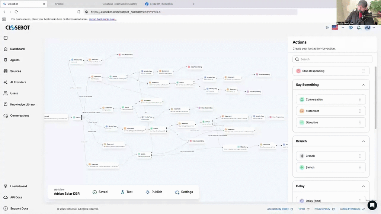Screen dimensions: 381x214
Task: Select the Delay (time) action
Action: [331, 200]
